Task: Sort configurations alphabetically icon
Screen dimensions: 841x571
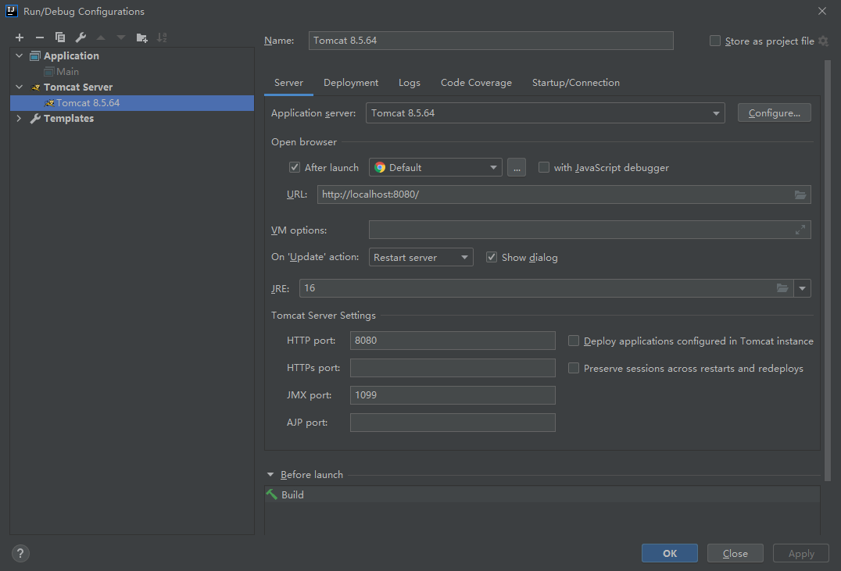Action: pos(162,37)
